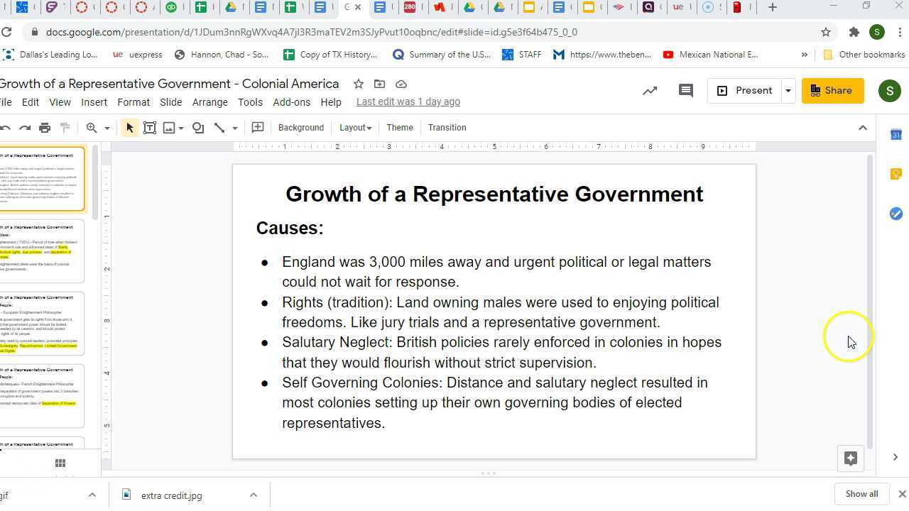The height and width of the screenshot is (511, 909).
Task: Insert an image using the toolbar icon
Action: pos(169,128)
